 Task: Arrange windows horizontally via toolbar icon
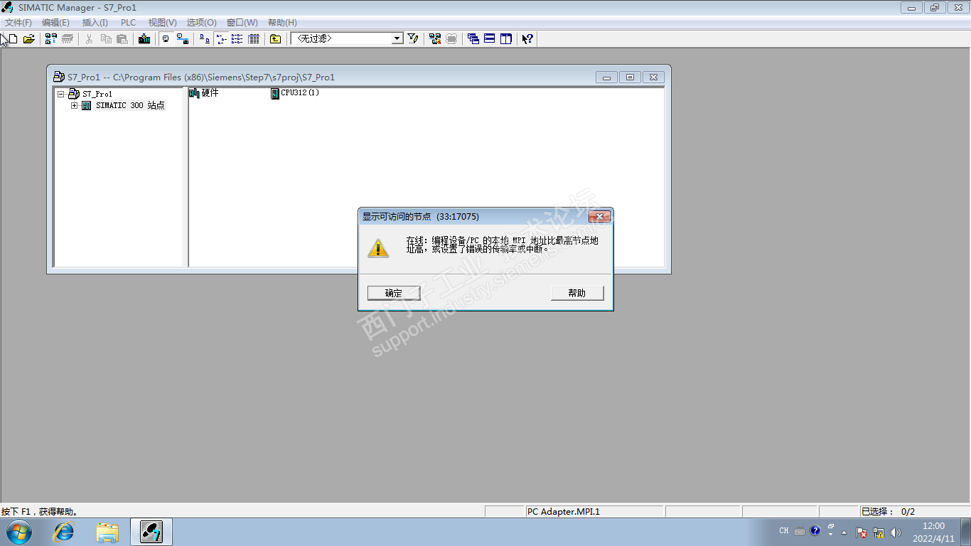(490, 38)
